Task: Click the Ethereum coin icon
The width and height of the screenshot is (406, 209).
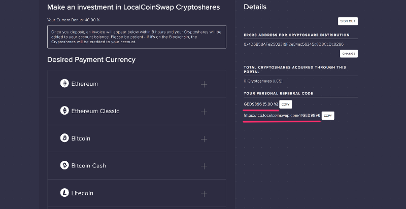Action: (64, 84)
